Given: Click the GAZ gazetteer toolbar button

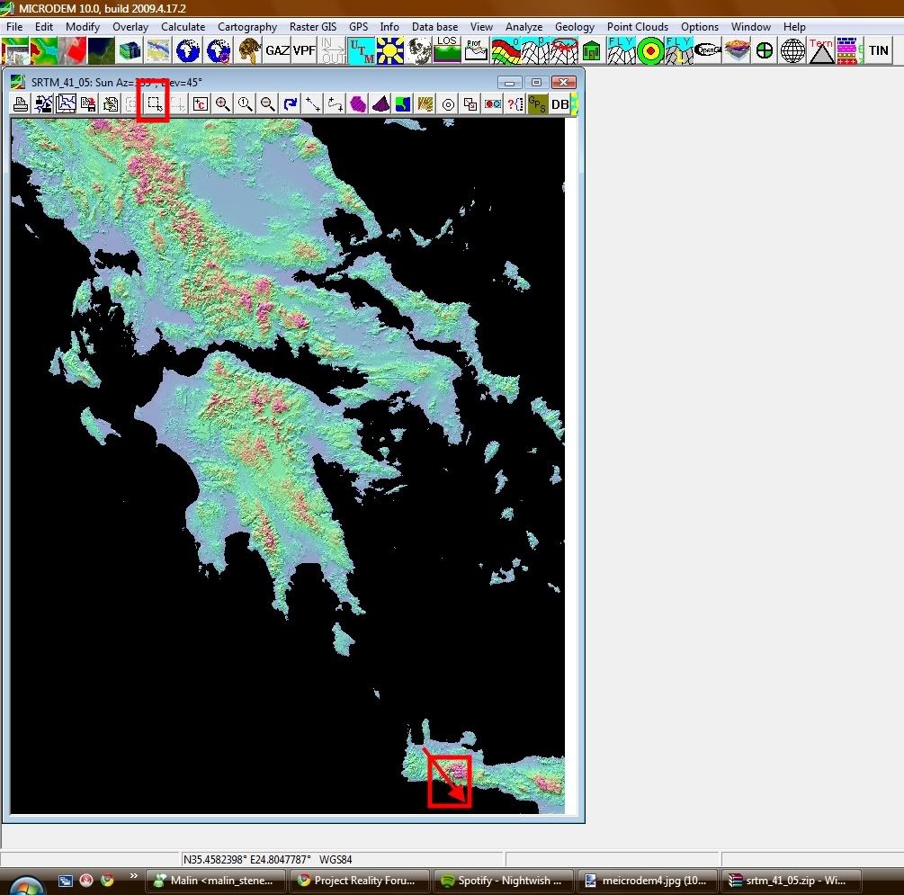Looking at the screenshot, I should (277, 50).
